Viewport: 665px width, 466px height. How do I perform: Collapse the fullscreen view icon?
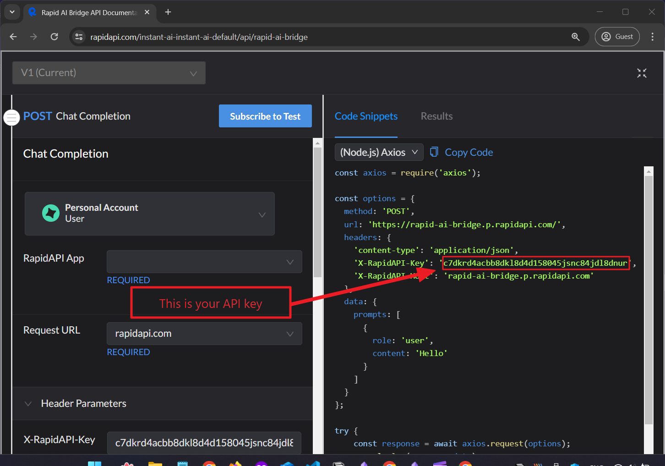[x=642, y=73]
